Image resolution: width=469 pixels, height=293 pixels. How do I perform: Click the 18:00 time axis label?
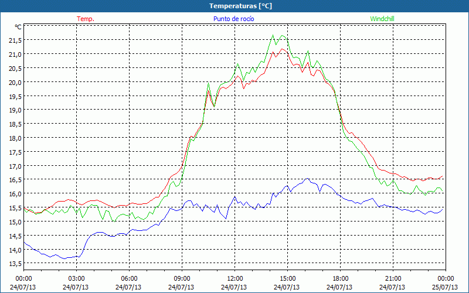pos(341,279)
